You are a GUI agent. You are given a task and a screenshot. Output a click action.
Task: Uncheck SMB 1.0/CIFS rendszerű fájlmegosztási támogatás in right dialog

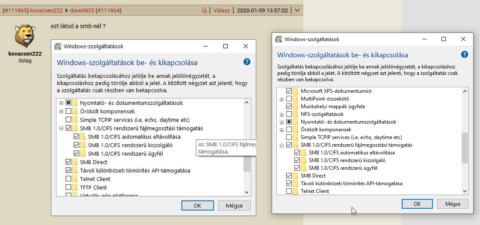(x=289, y=145)
